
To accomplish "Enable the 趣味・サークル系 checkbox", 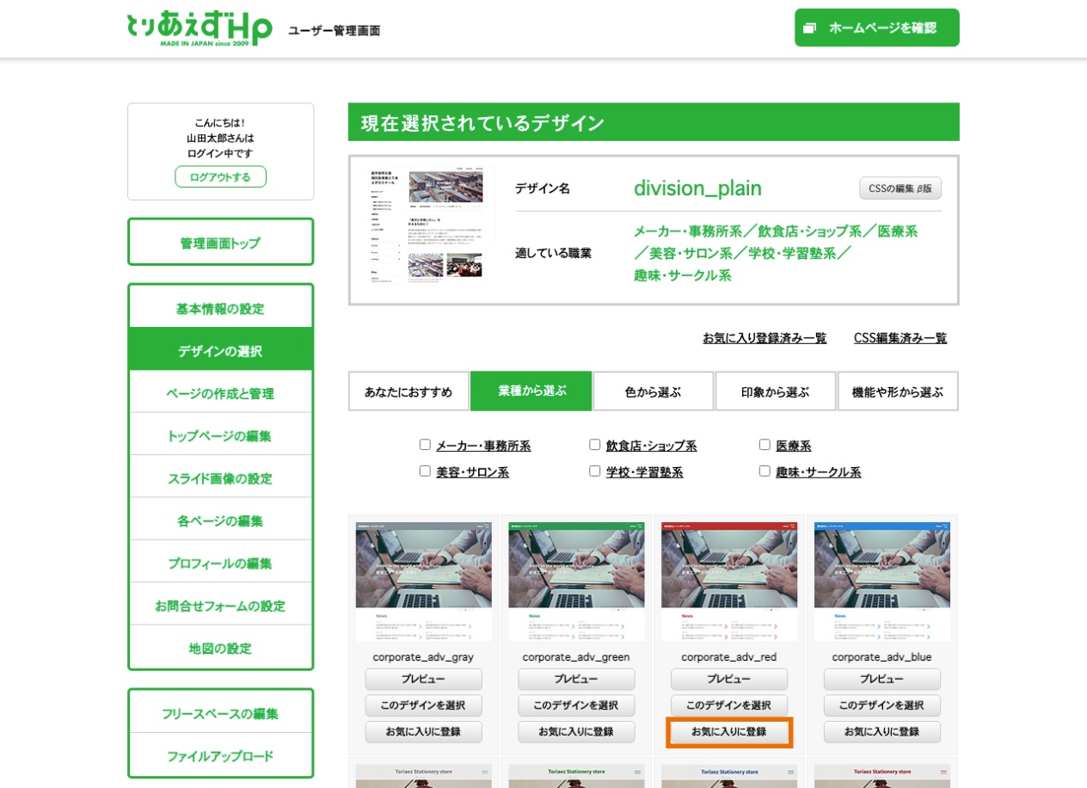I will 765,470.
